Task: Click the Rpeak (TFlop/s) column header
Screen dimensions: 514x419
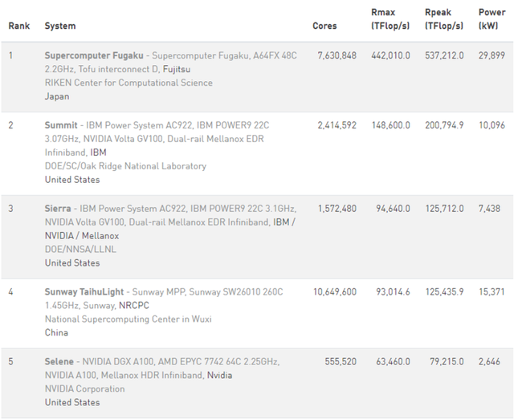Action: [x=444, y=19]
